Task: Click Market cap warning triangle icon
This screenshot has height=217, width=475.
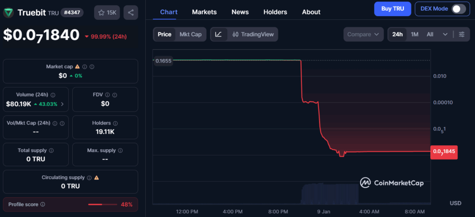Action: click(x=77, y=67)
